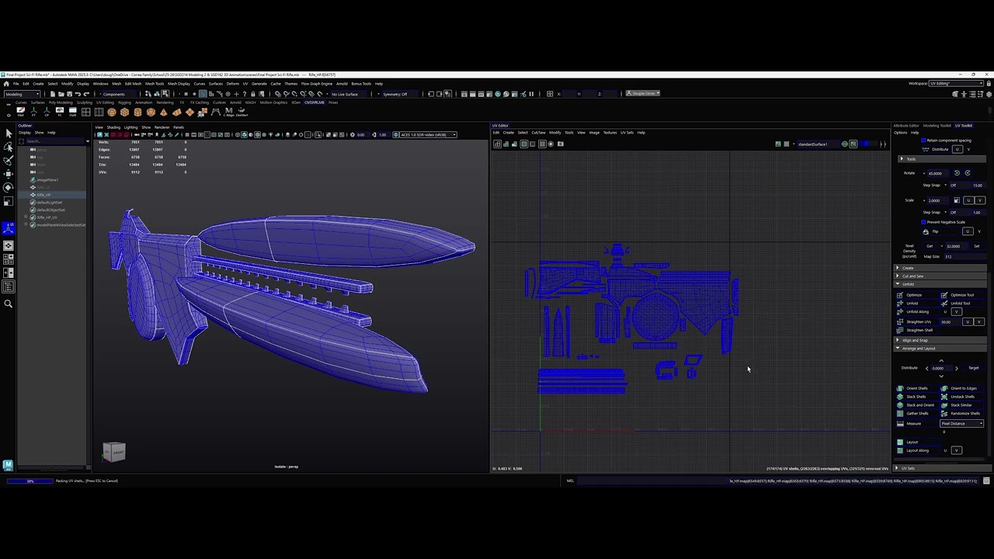Screen dimensions: 994x559
Task: Toggle the U button for Scale
Action: 968,200
